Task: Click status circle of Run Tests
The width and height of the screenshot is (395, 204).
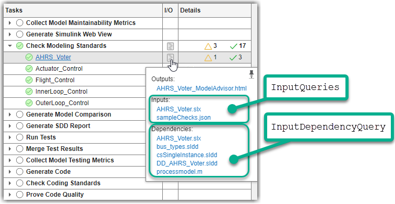Action: [20, 137]
